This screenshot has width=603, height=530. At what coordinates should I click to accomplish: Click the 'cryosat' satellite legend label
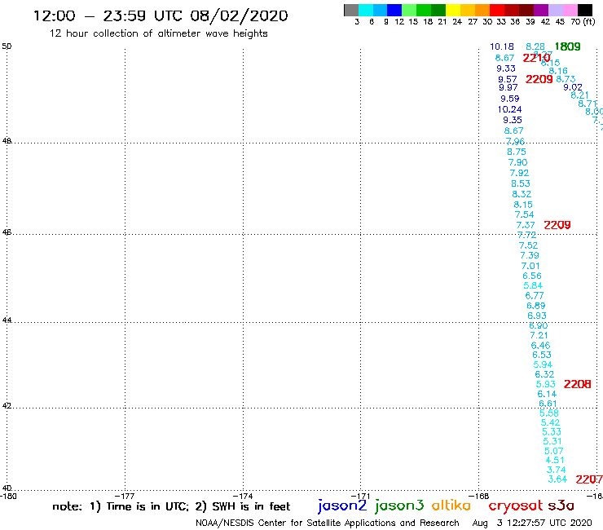tap(515, 506)
